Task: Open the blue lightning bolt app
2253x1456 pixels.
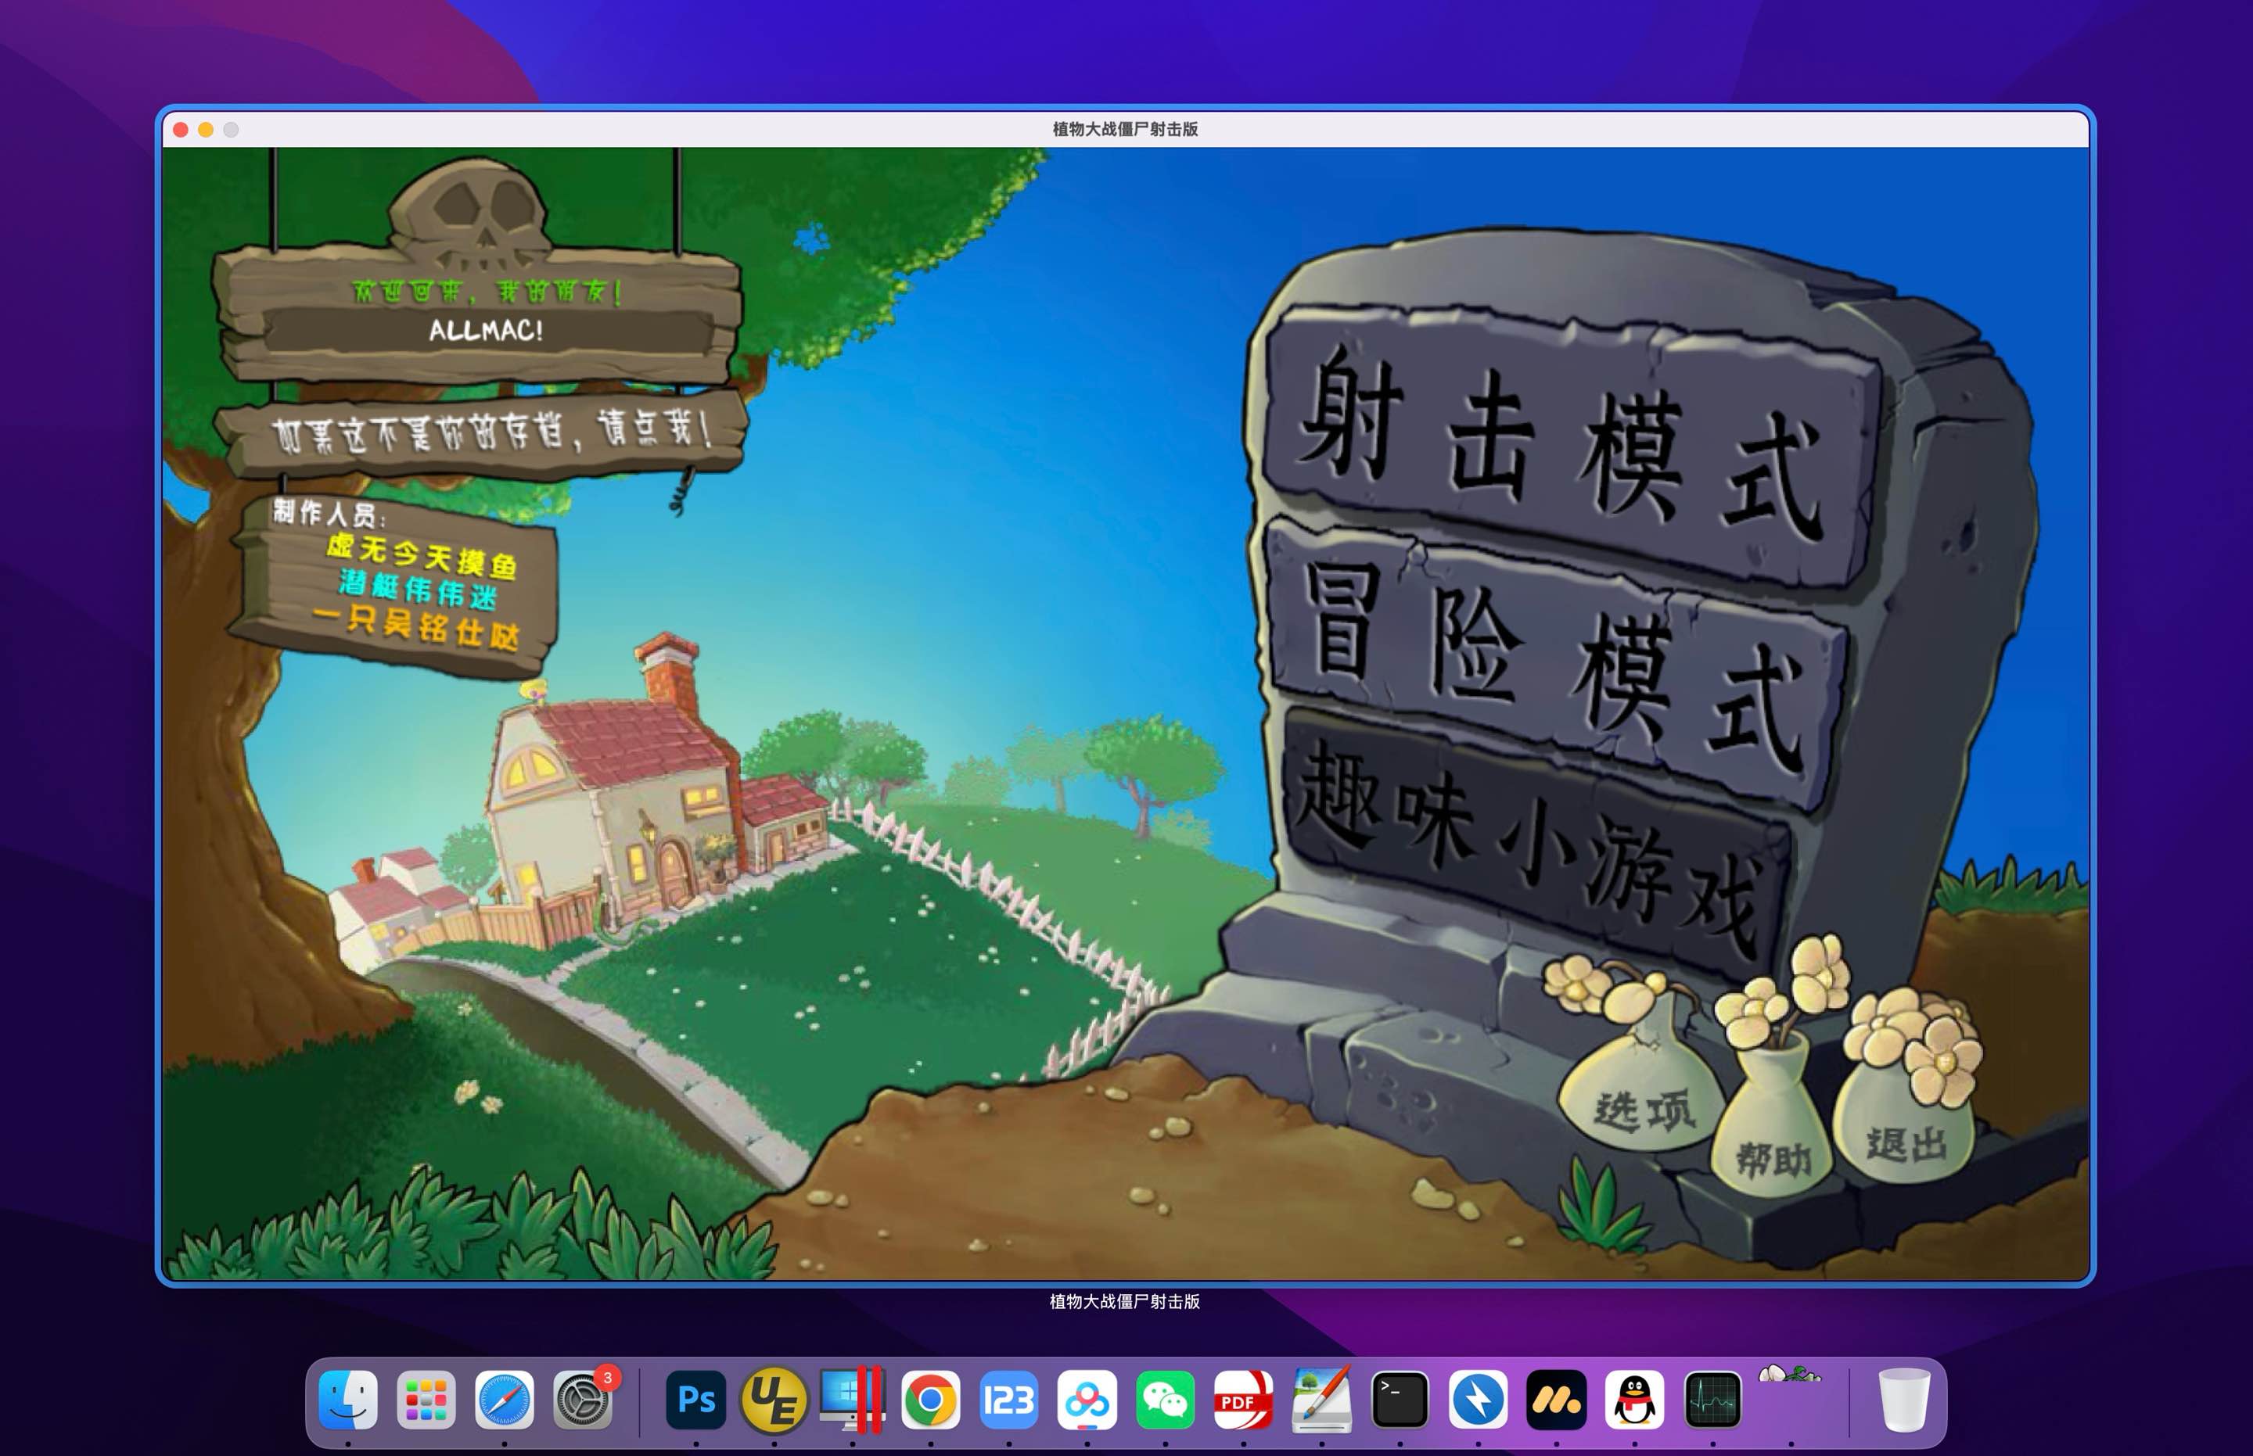Action: click(1479, 1399)
